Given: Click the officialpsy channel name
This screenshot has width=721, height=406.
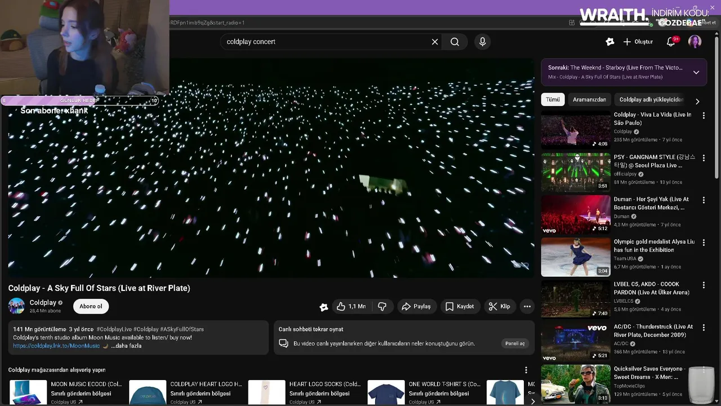Looking at the screenshot, I should [625, 174].
